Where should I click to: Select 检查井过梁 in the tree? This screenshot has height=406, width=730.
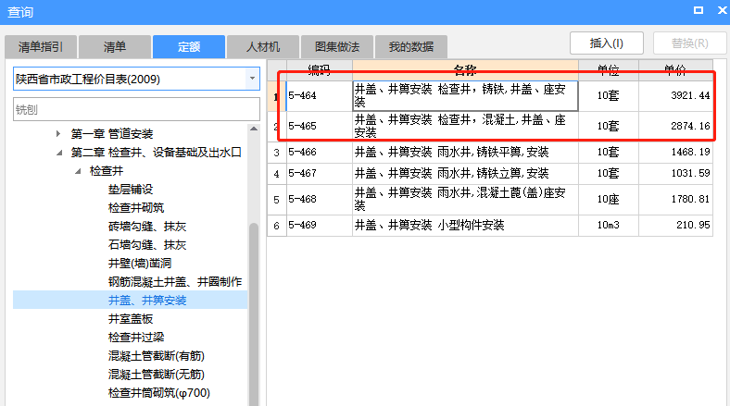(136, 338)
